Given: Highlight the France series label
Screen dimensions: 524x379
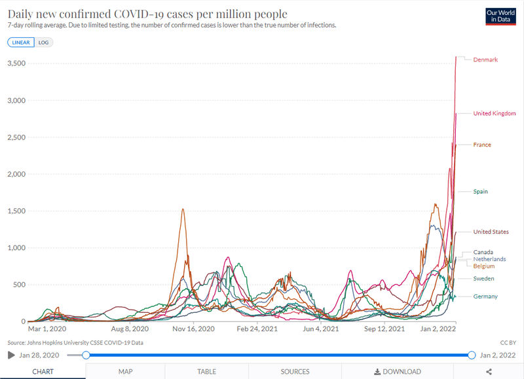Looking at the screenshot, I should (482, 145).
